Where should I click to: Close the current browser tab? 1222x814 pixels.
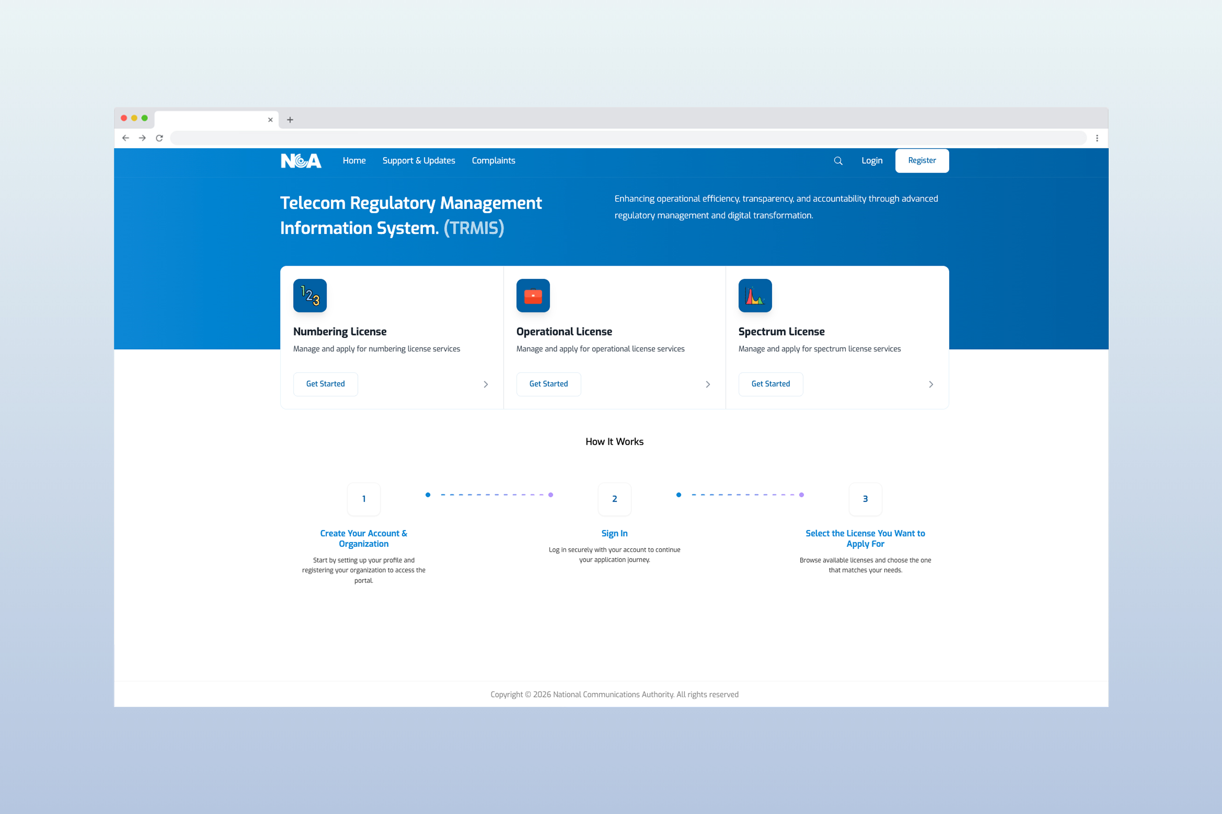coord(270,120)
